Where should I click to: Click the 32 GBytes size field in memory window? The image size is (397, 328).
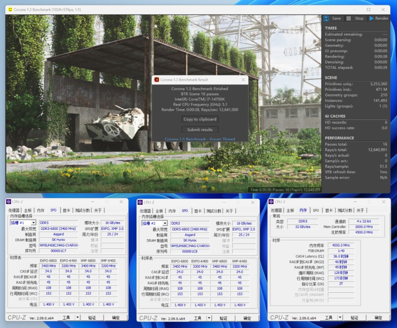tap(303, 227)
